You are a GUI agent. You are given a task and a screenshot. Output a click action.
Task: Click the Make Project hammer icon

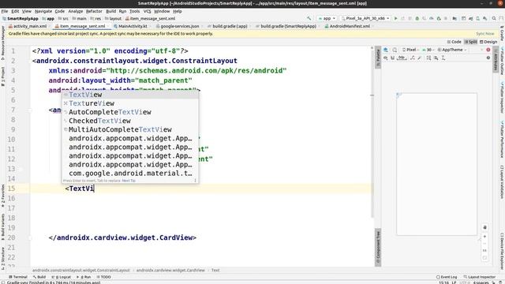coord(309,18)
